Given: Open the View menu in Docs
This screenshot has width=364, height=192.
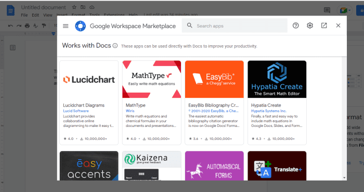Looking at the screenshot, I should point(48,15).
